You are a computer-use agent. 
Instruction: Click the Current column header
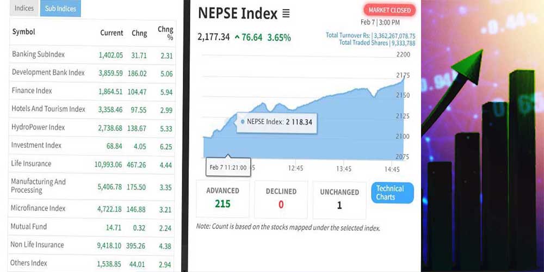[112, 33]
